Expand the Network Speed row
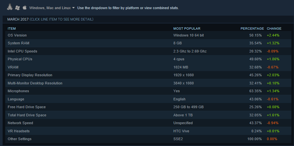 pos(20,123)
